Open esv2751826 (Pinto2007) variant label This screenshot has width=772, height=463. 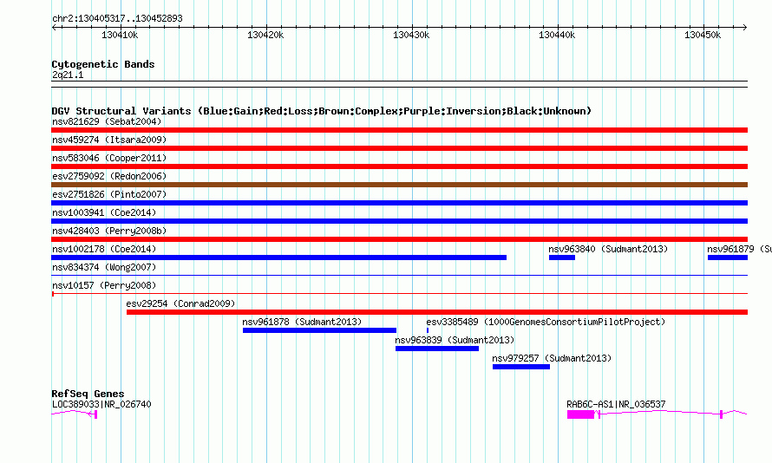coord(109,194)
